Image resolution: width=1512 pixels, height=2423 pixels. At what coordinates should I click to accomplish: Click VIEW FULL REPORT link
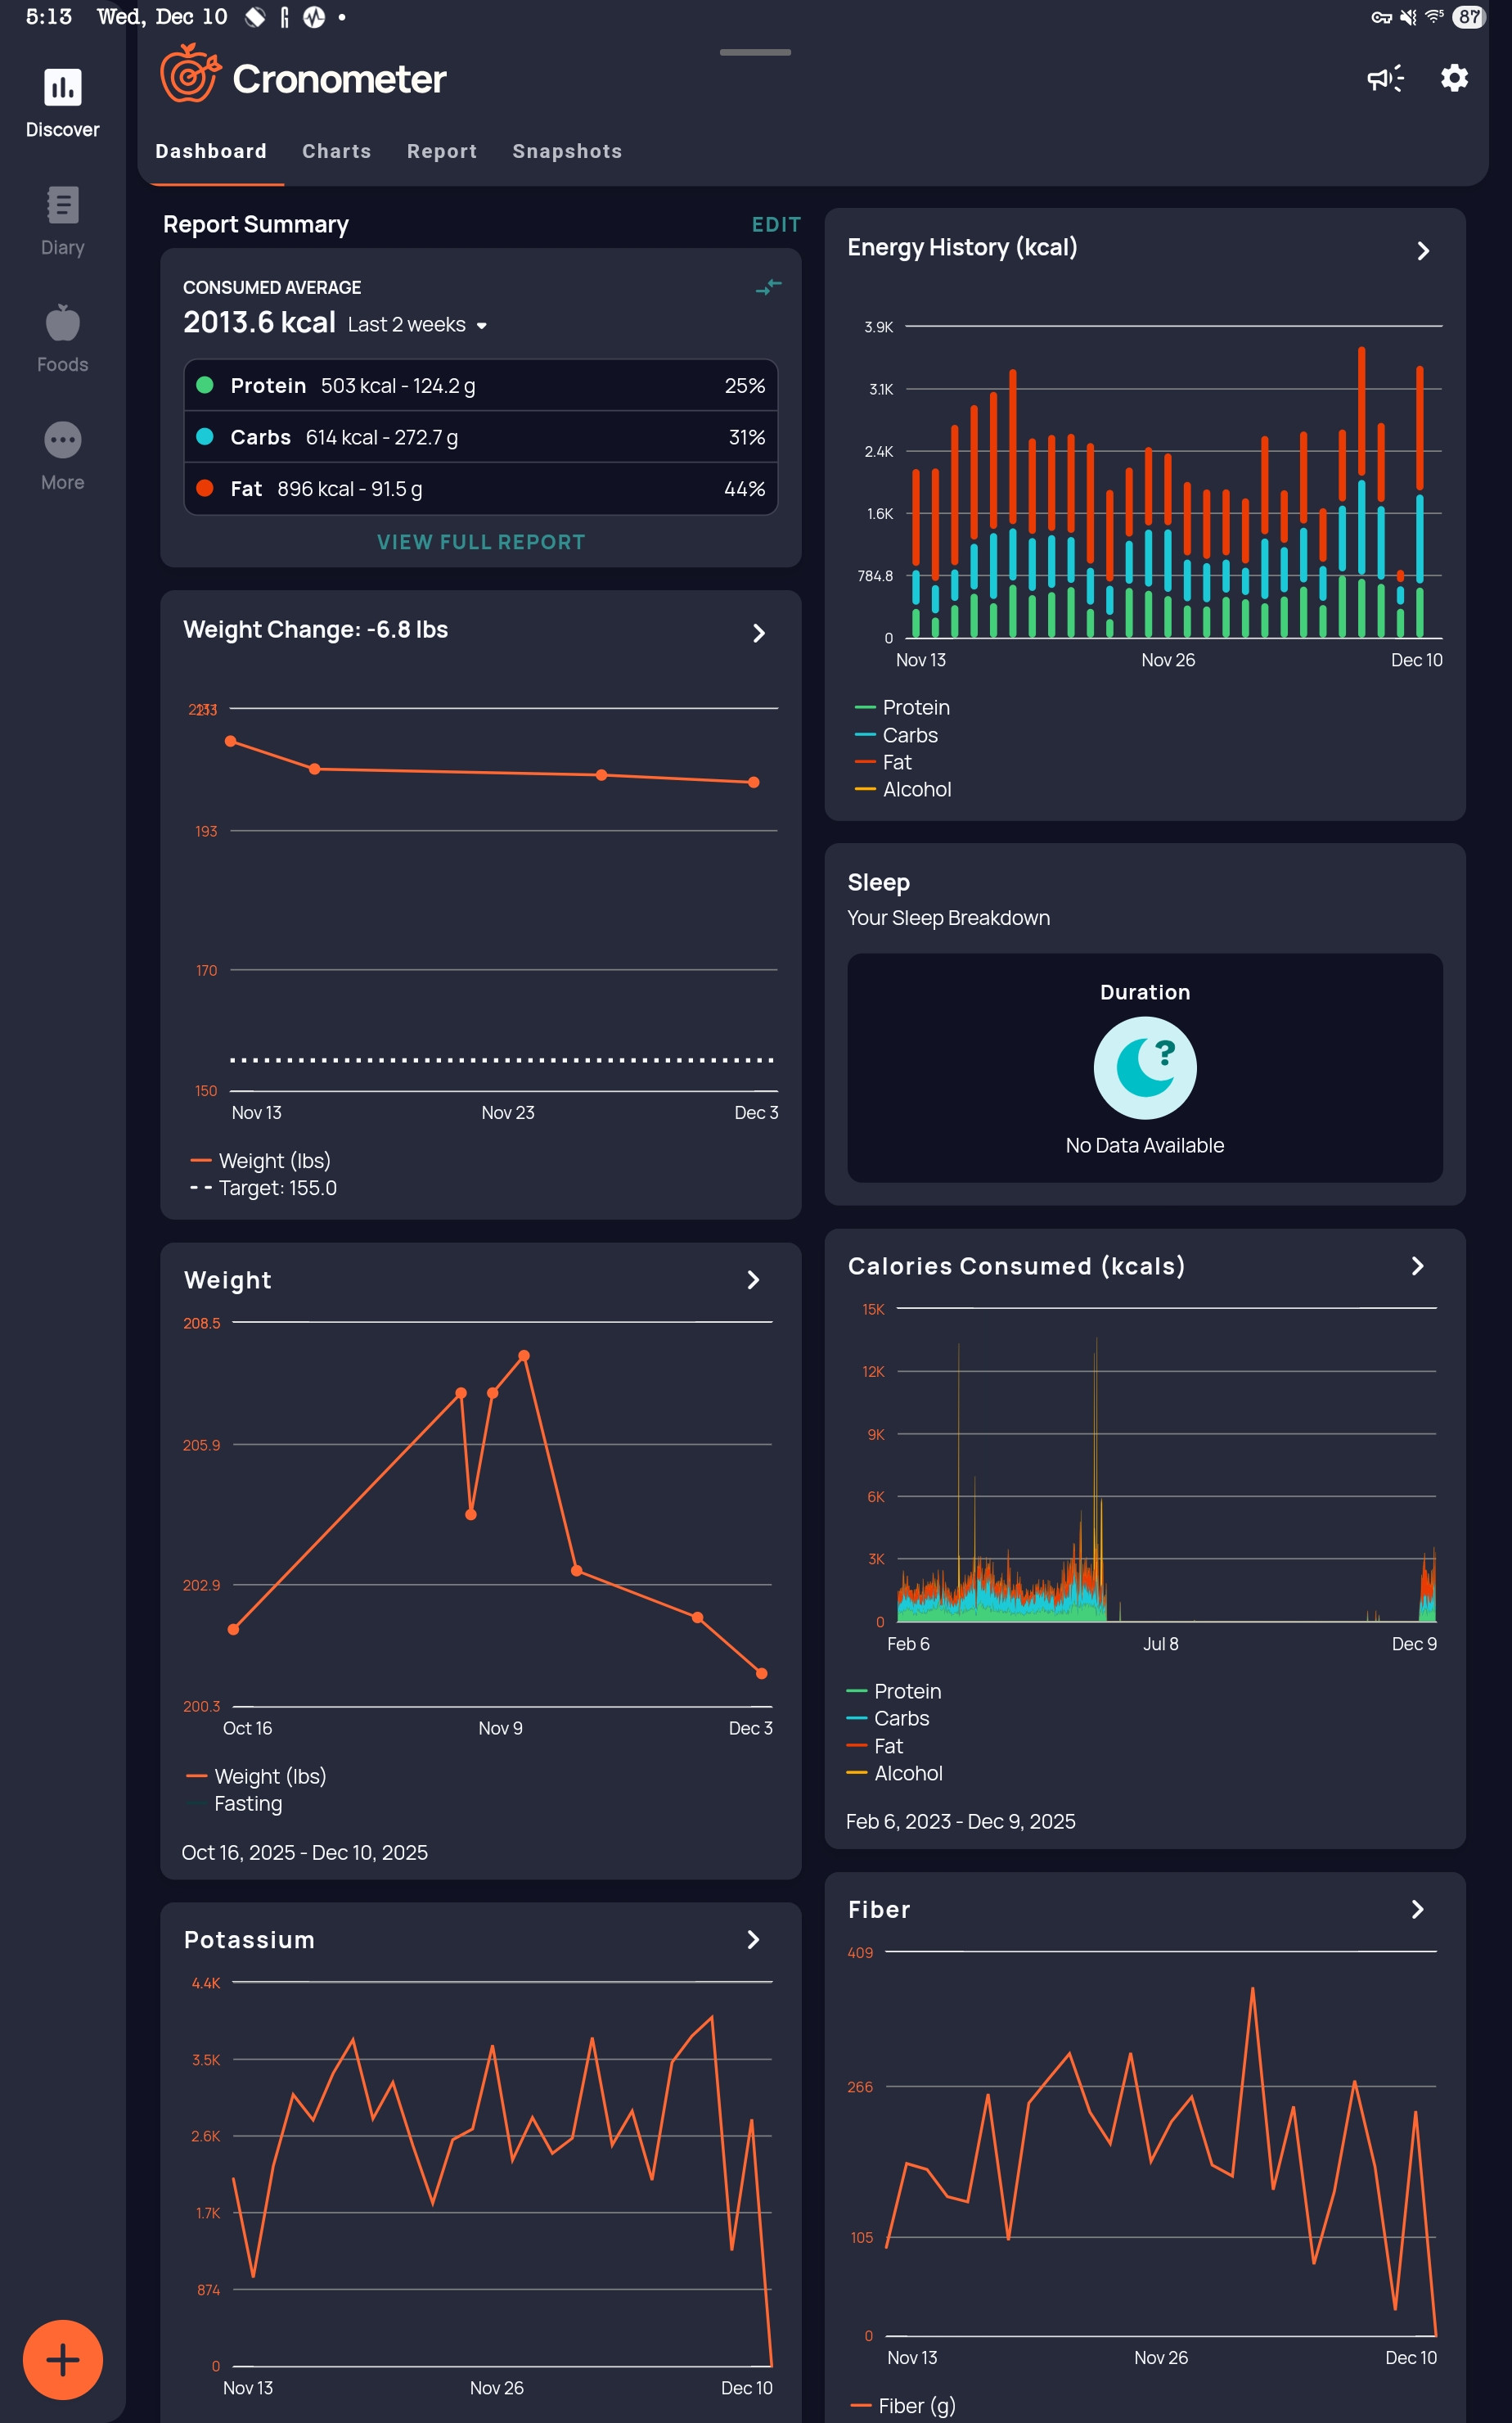[x=481, y=541]
